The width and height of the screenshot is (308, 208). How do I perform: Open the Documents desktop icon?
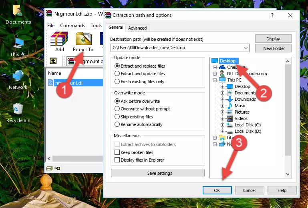18,15
